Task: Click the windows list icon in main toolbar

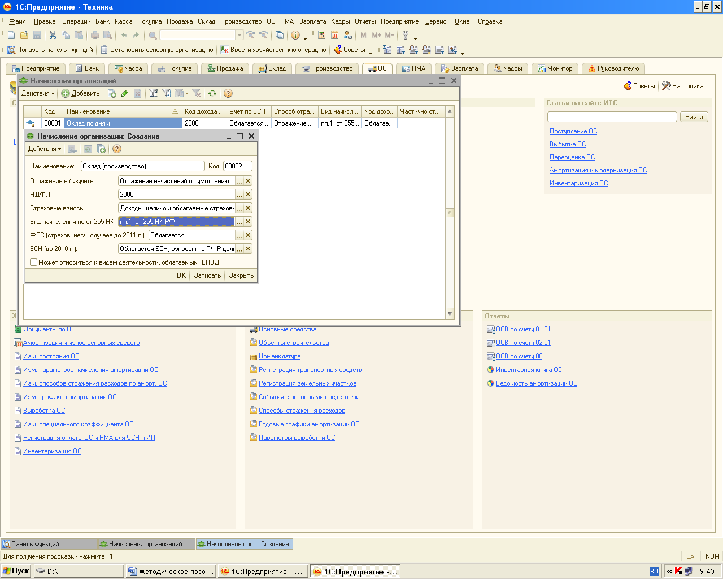Action: [x=280, y=35]
